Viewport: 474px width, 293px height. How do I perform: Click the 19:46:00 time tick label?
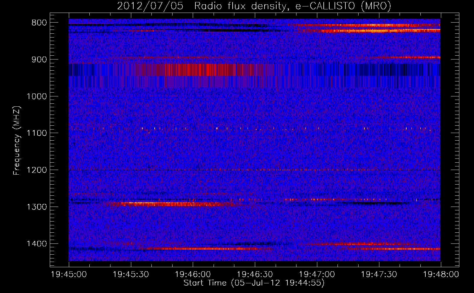pyautogui.click(x=193, y=275)
